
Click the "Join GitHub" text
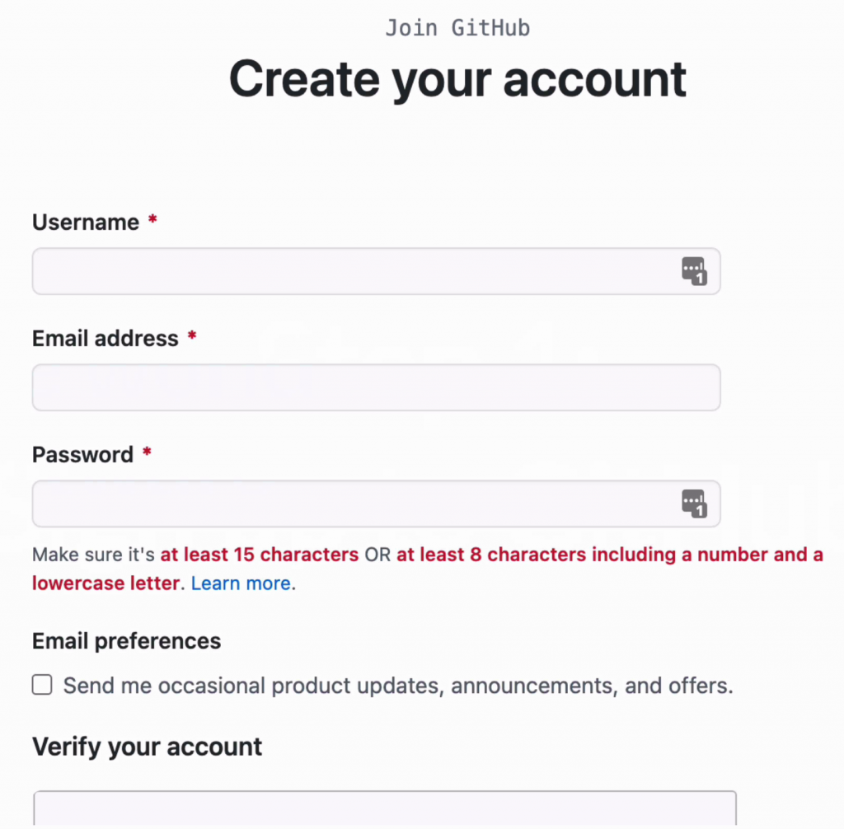pos(457,28)
